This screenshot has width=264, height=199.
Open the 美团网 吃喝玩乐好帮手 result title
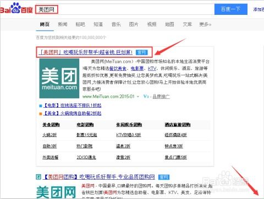[x=86, y=53]
